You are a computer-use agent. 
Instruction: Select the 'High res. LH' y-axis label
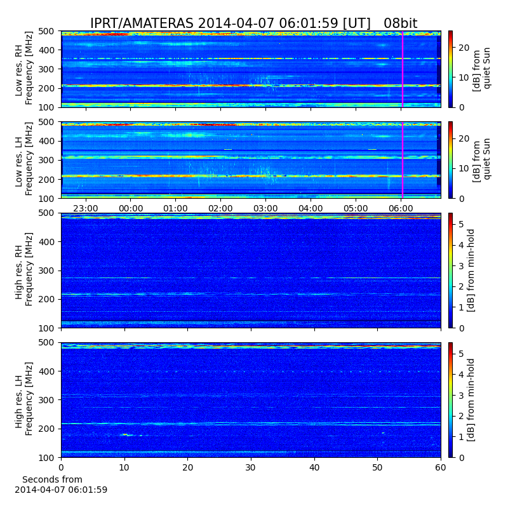click(x=23, y=400)
